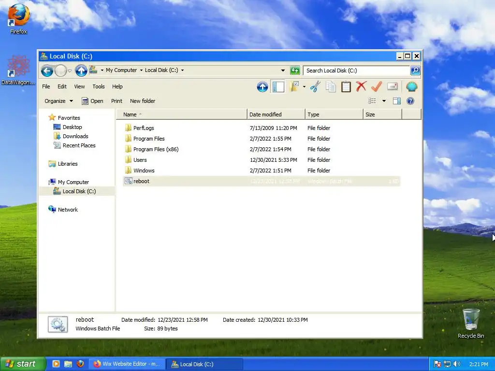Toggle the preview pane button
Screen dimensions: 495x371
point(397,101)
